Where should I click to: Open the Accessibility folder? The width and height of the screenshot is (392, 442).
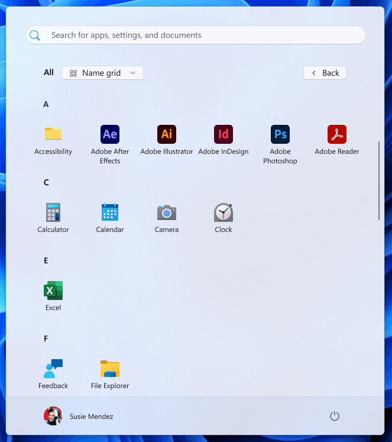pyautogui.click(x=53, y=140)
